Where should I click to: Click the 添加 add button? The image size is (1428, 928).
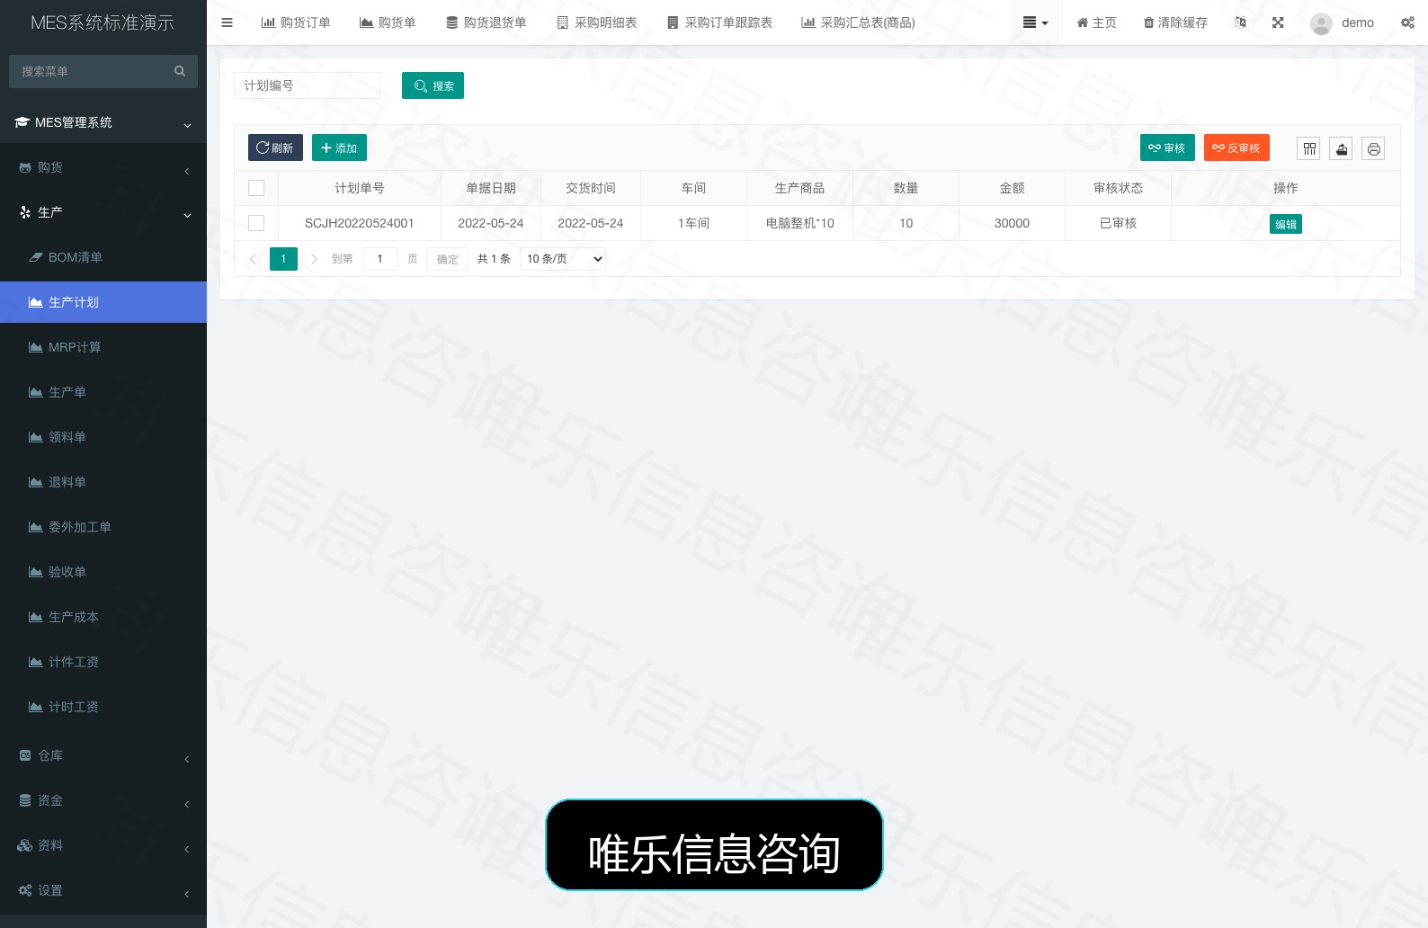tap(339, 147)
